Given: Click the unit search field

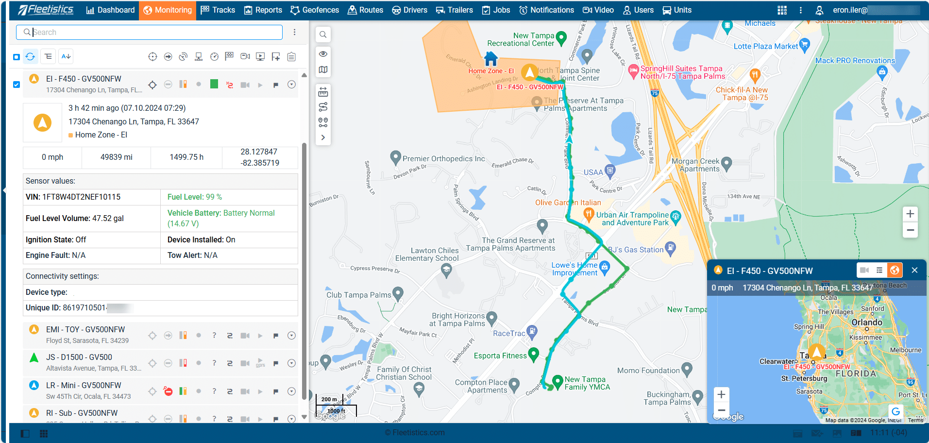Looking at the screenshot, I should [149, 32].
